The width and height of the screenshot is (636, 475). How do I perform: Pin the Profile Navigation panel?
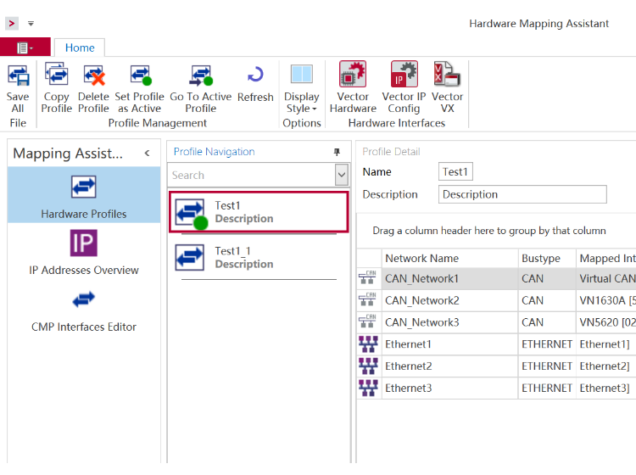coord(337,152)
